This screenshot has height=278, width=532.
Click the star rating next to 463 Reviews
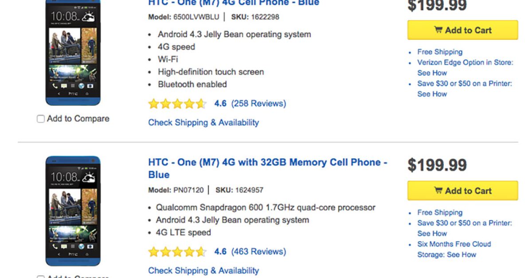tap(177, 252)
